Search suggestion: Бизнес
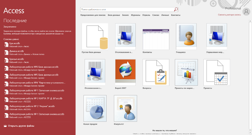 (125, 15)
